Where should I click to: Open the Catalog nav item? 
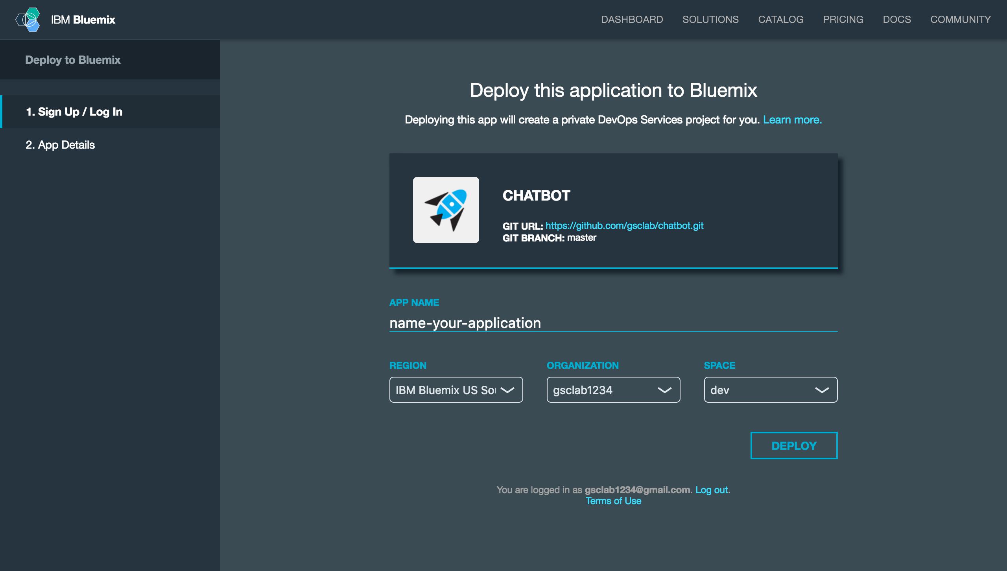pyautogui.click(x=780, y=19)
